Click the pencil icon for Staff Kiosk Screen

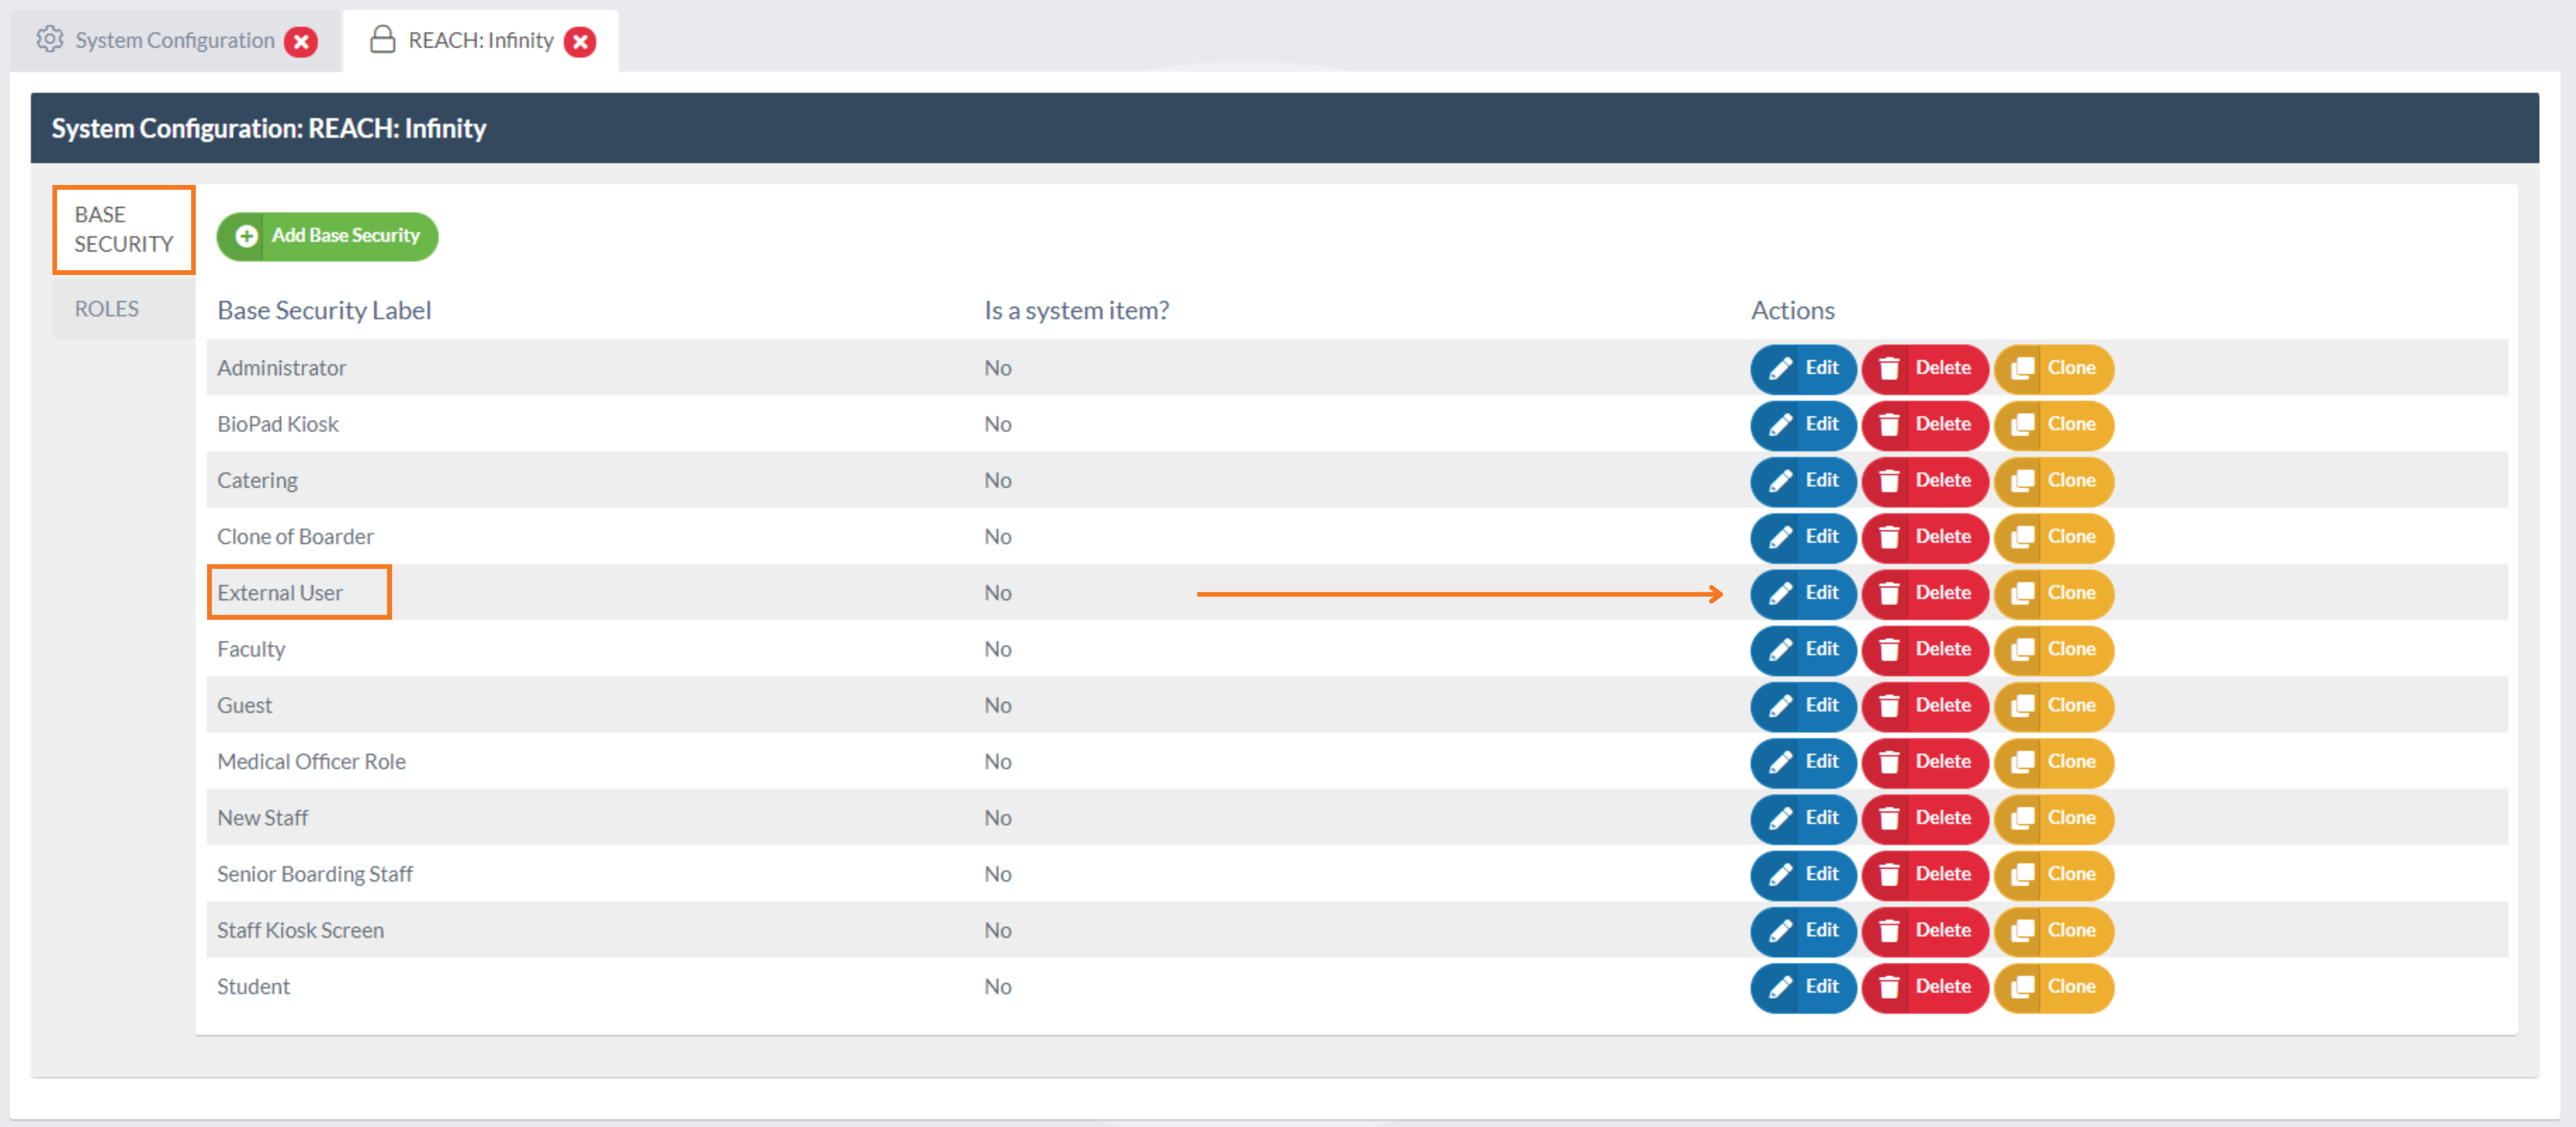pos(1780,931)
